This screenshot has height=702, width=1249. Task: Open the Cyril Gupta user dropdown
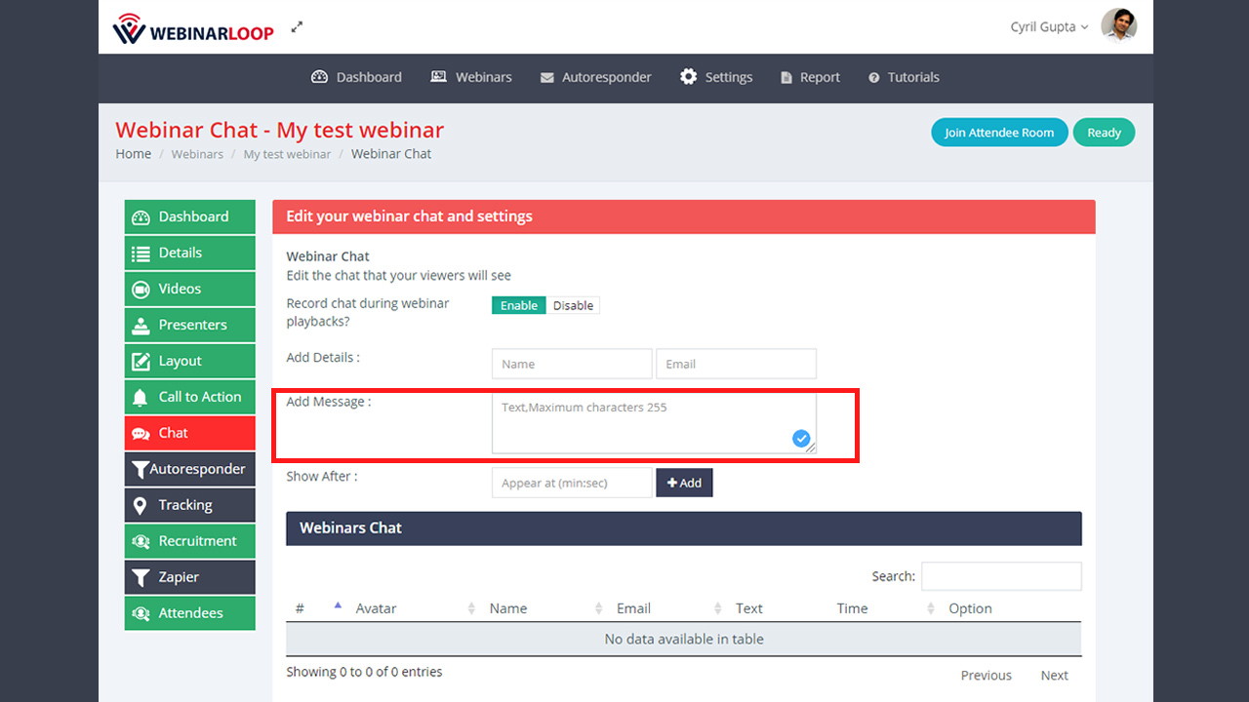click(1049, 27)
